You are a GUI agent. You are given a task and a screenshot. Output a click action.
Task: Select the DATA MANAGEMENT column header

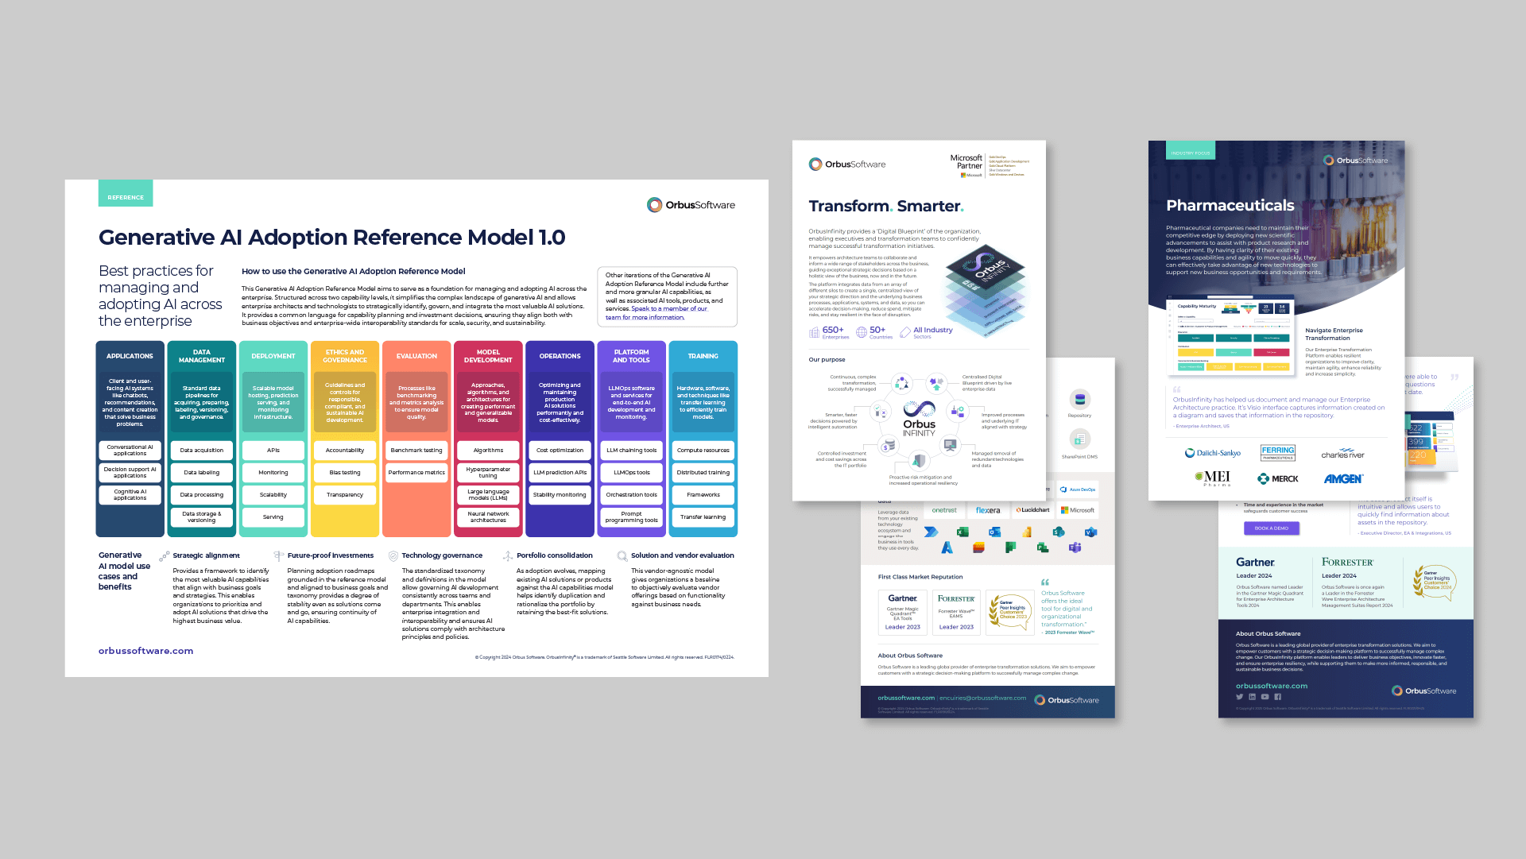(x=202, y=356)
